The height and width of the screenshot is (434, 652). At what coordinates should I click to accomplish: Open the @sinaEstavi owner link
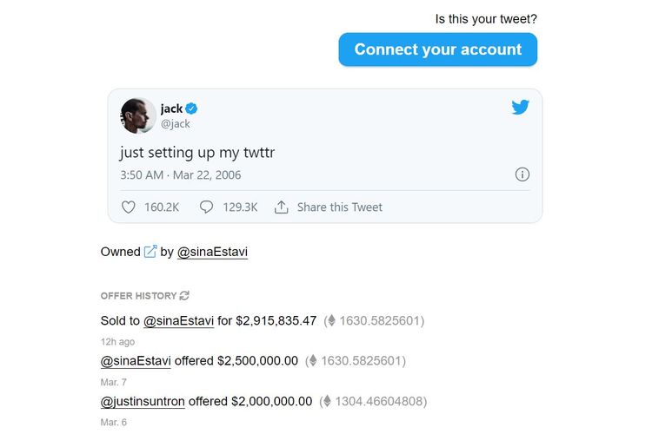click(212, 252)
